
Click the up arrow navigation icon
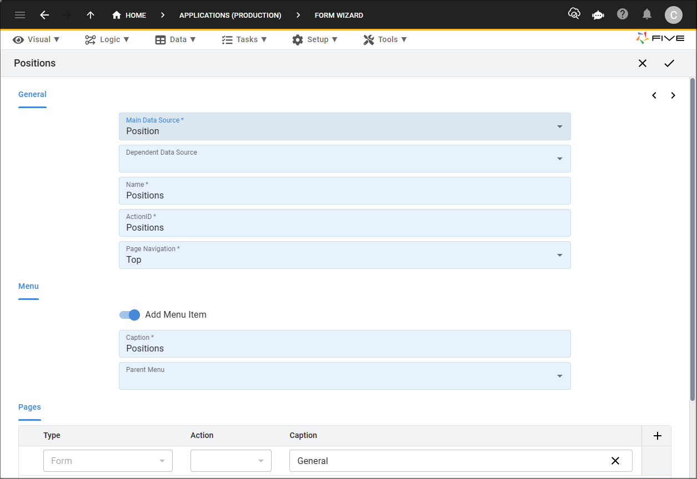coord(91,15)
